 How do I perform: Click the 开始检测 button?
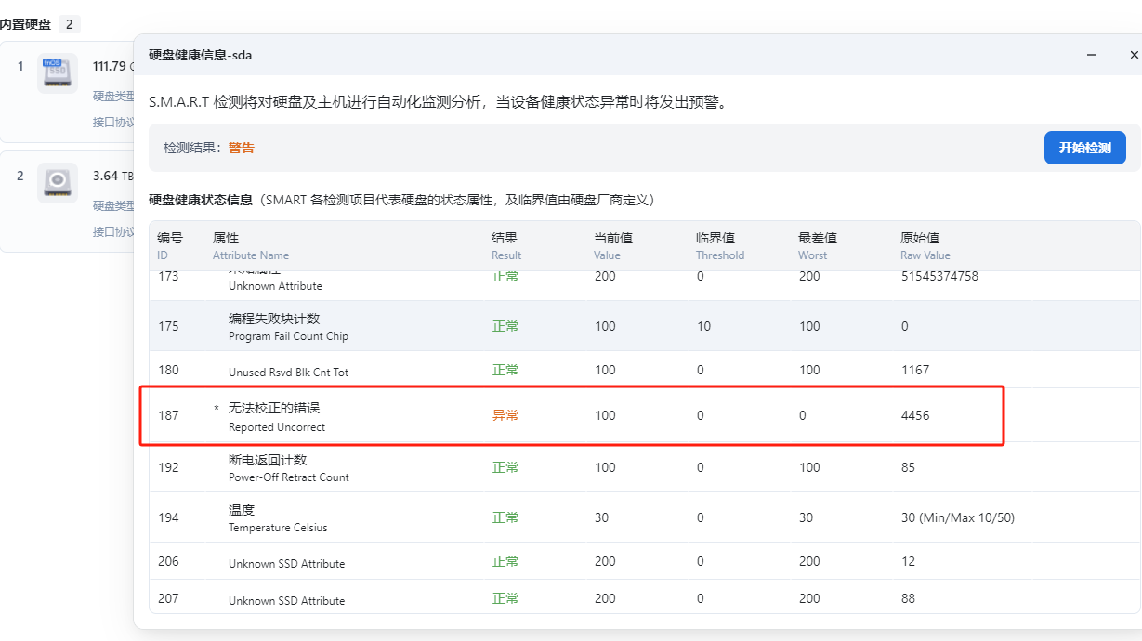coord(1084,148)
